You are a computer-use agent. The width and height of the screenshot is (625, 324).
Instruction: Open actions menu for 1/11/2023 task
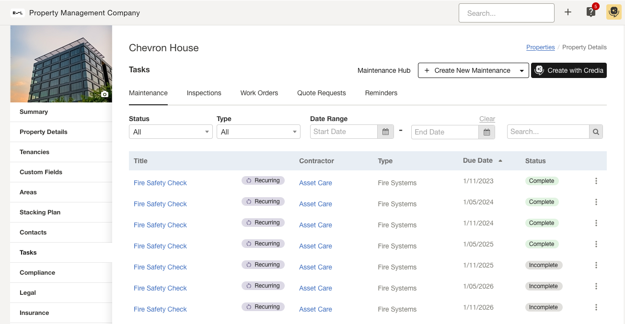[596, 181]
